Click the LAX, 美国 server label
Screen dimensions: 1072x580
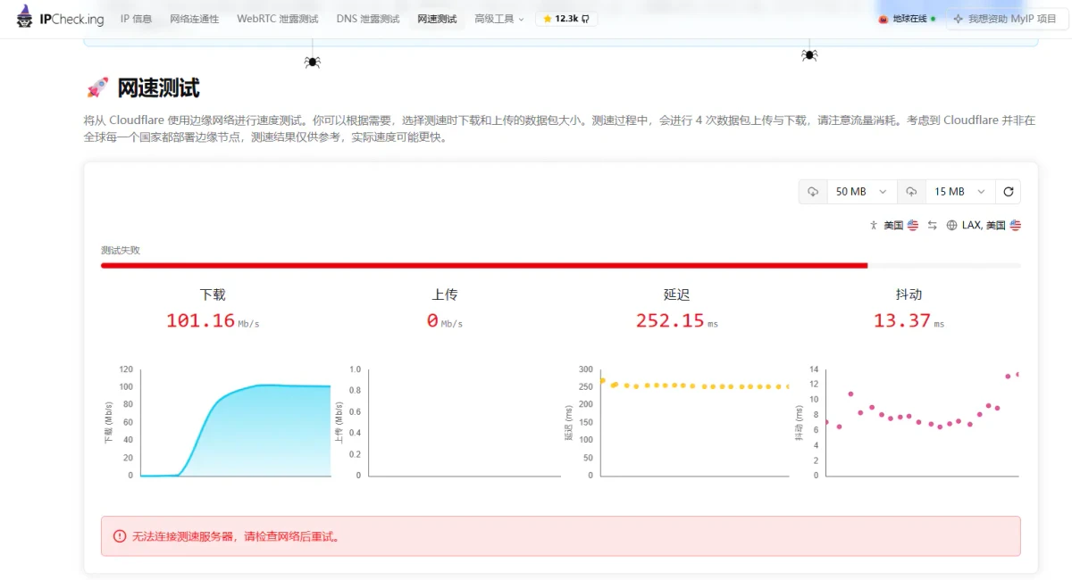click(984, 226)
